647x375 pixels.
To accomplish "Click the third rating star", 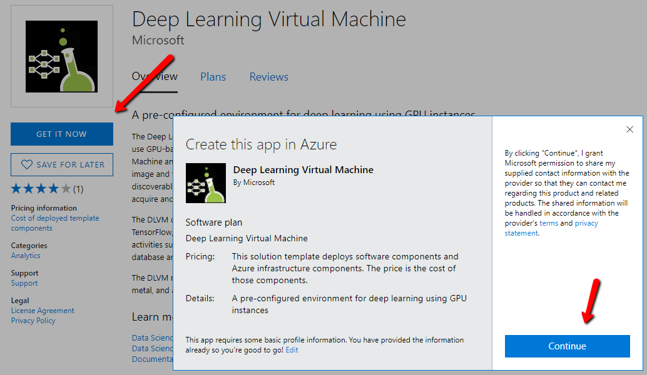I will [x=41, y=189].
